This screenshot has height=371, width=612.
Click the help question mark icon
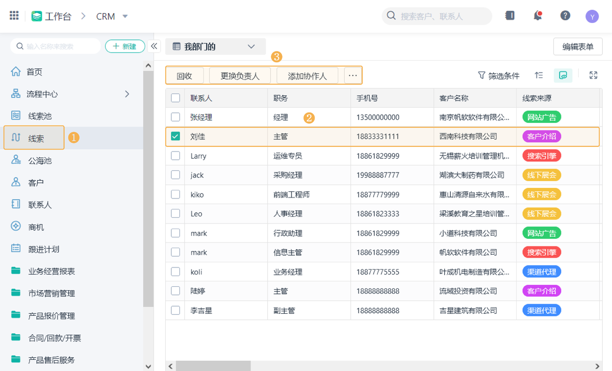coord(565,16)
